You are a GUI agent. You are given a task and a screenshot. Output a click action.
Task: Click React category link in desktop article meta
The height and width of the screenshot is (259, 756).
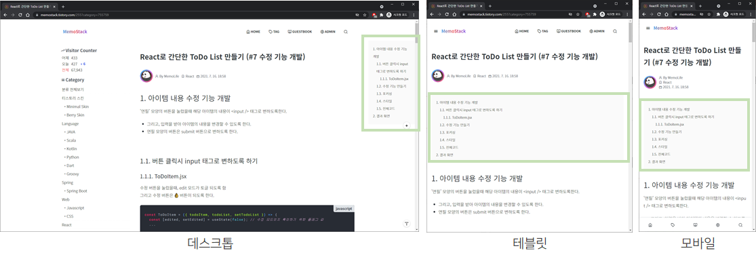point(188,76)
